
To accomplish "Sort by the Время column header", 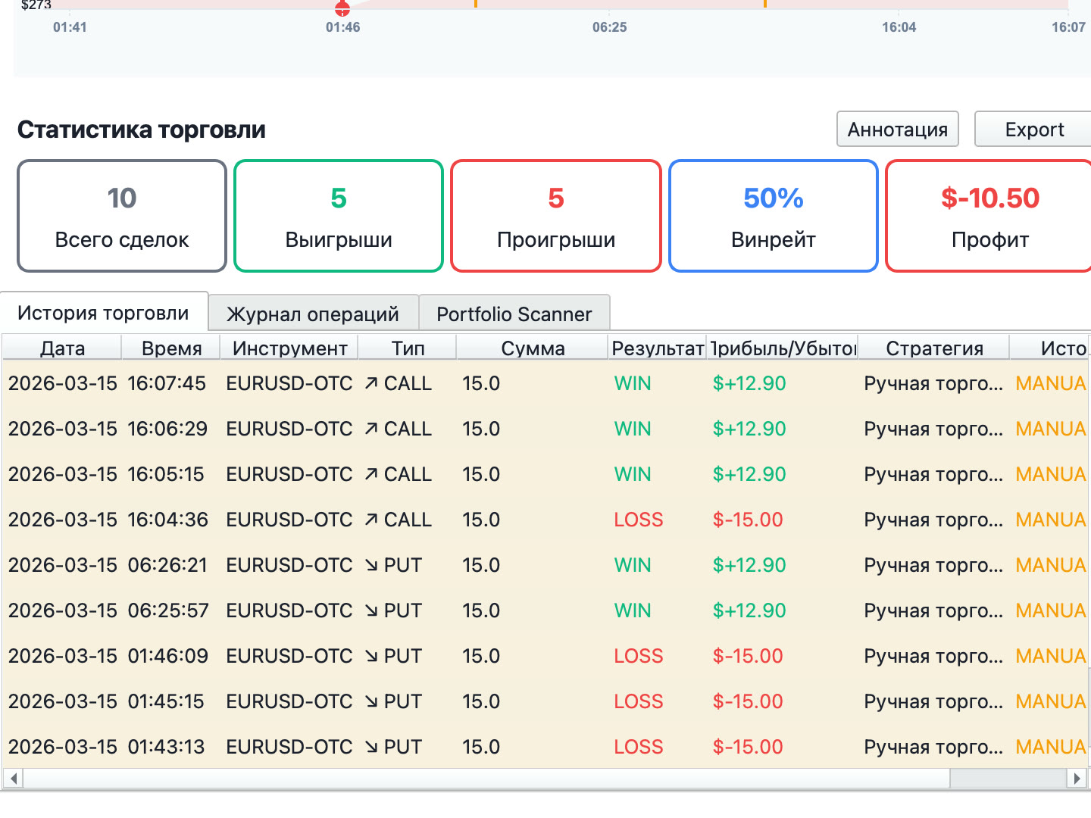I will point(171,348).
